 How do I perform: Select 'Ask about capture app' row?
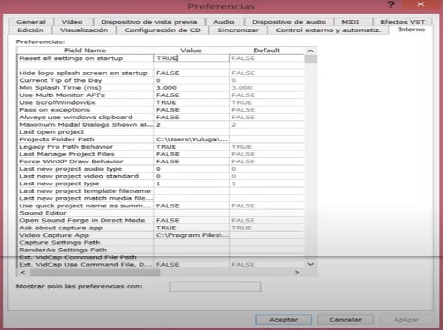(x=160, y=228)
